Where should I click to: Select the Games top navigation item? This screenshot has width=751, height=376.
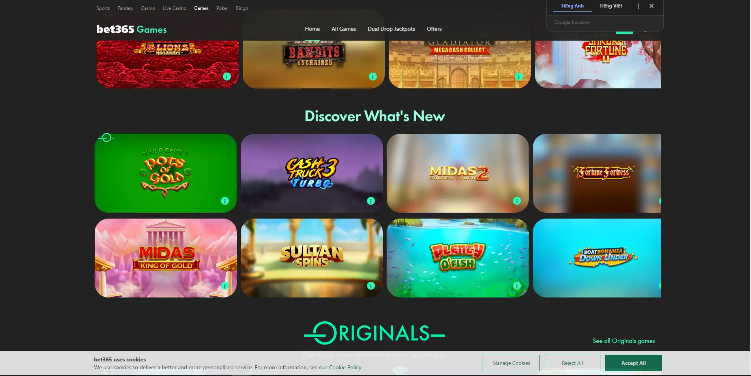tap(201, 8)
